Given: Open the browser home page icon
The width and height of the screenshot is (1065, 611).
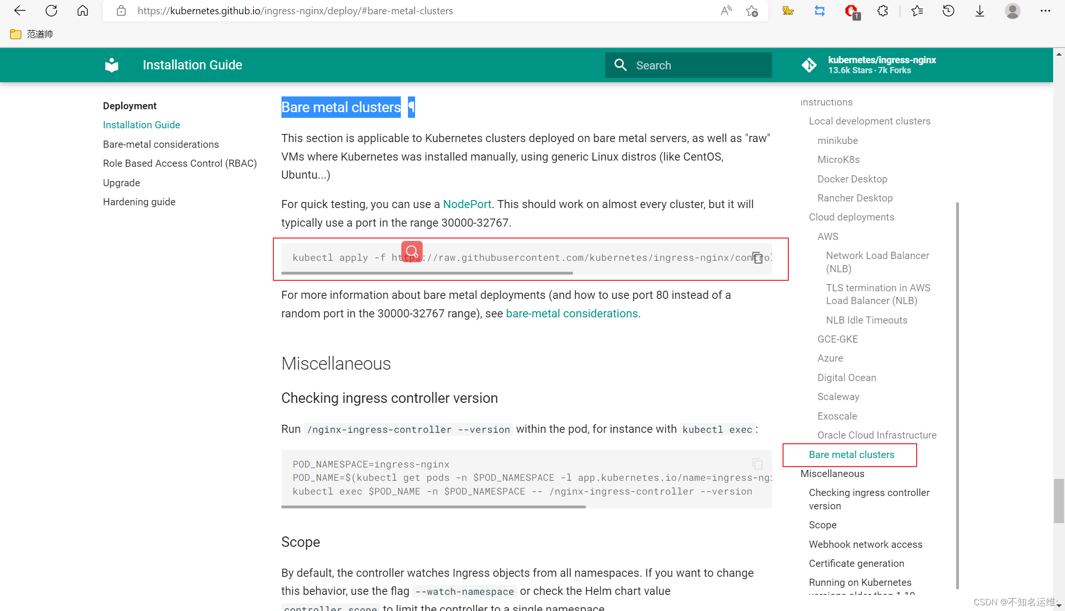Looking at the screenshot, I should coord(83,10).
